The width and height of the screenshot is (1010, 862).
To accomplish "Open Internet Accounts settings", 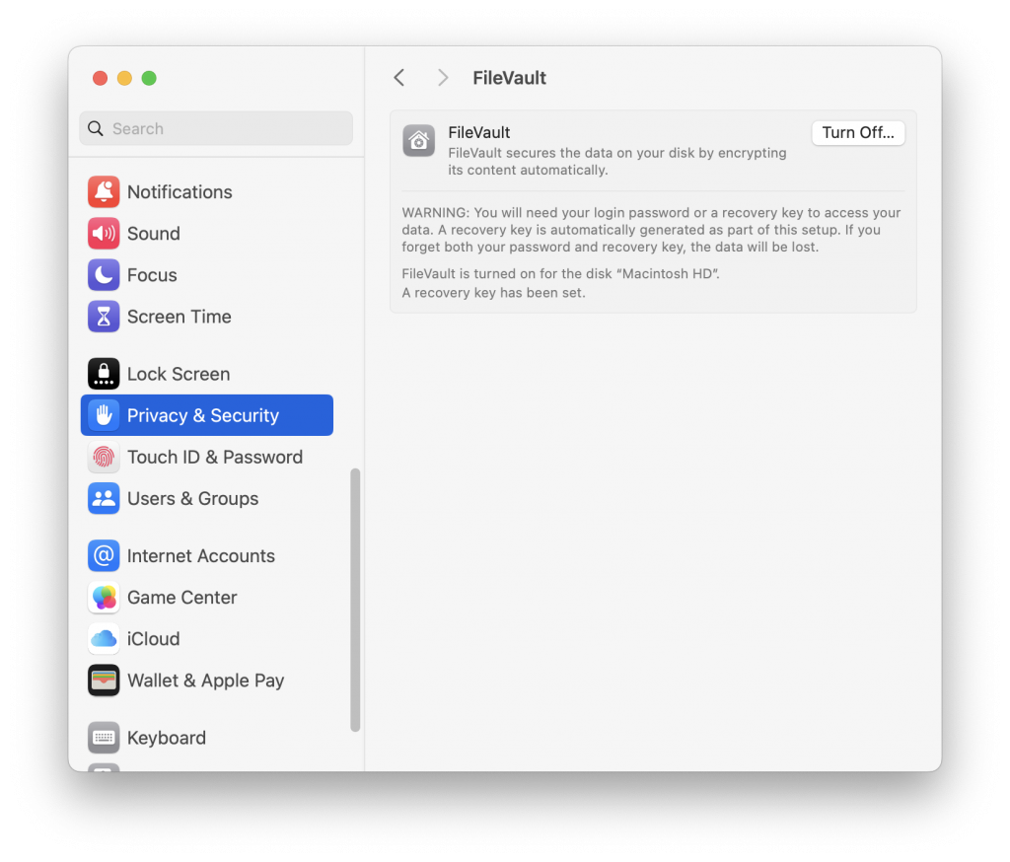I will (x=200, y=555).
